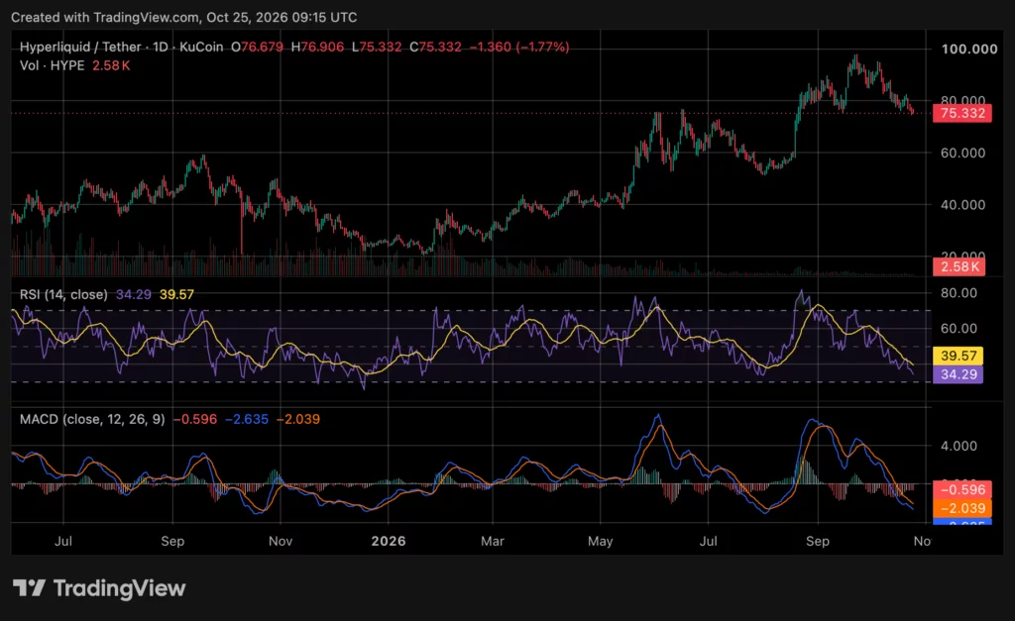Click the purple 34.29 RSI axis tag

(959, 374)
